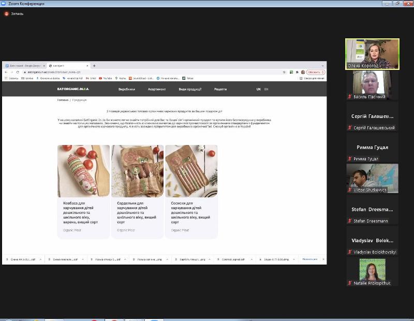The height and width of the screenshot is (321, 414).
Task: Click the red recording indicator icon
Action: click(6, 13)
